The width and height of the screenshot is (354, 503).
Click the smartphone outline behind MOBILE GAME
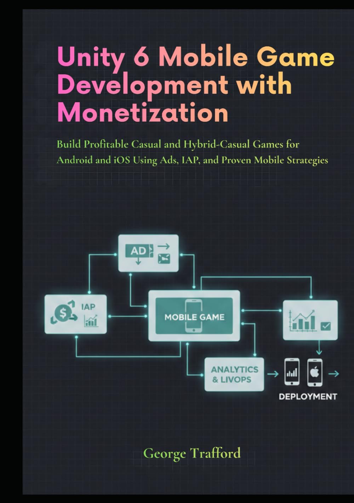coord(194,316)
